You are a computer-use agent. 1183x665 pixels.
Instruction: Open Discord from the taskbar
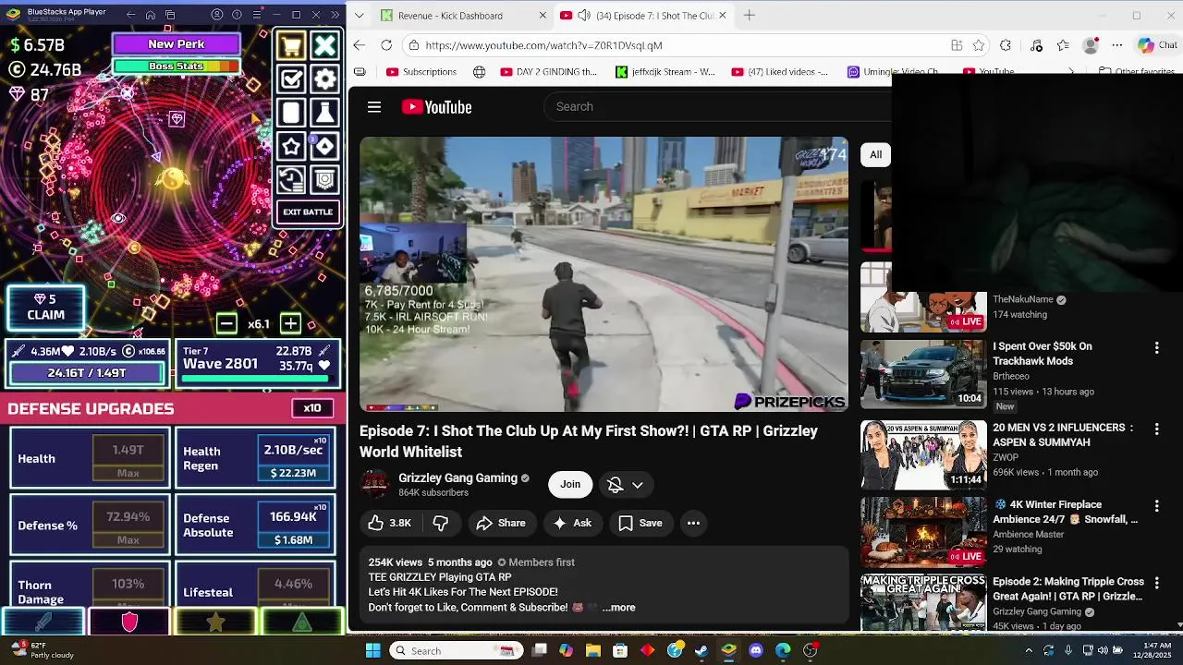click(756, 650)
